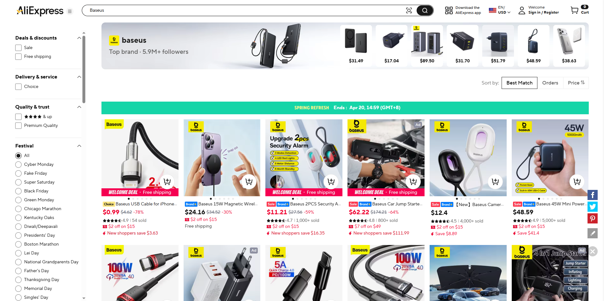The height and width of the screenshot is (301, 604).
Task: Select the Black Friday festival option
Action: pyautogui.click(x=18, y=191)
